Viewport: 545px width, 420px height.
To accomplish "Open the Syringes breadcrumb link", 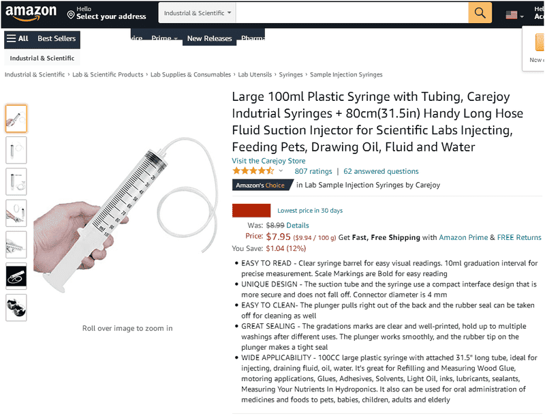I will 291,74.
